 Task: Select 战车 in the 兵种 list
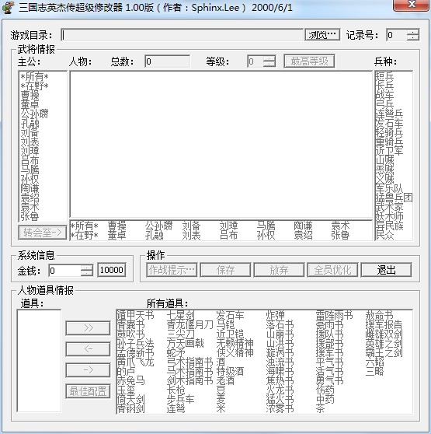pyautogui.click(x=384, y=95)
